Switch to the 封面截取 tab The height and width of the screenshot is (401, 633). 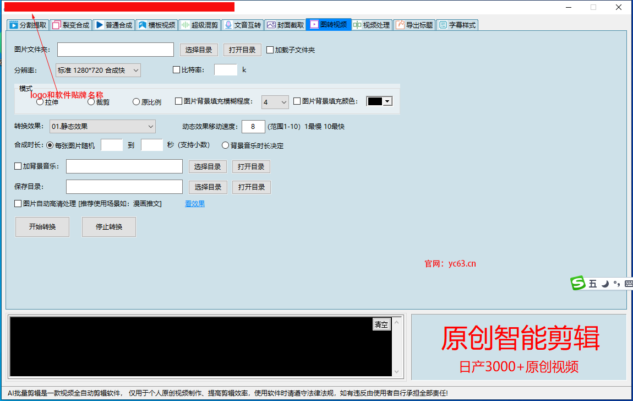(285, 25)
